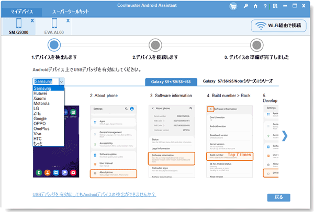Switch to マイデバイス tab
Screen dimensions: 314x212
(x=21, y=11)
